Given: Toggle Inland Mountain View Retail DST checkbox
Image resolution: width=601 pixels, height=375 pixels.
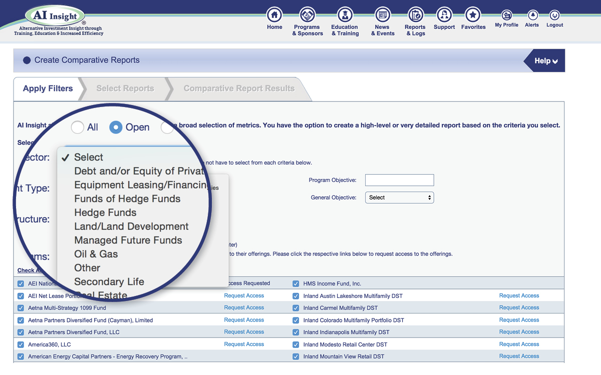Looking at the screenshot, I should pyautogui.click(x=296, y=356).
